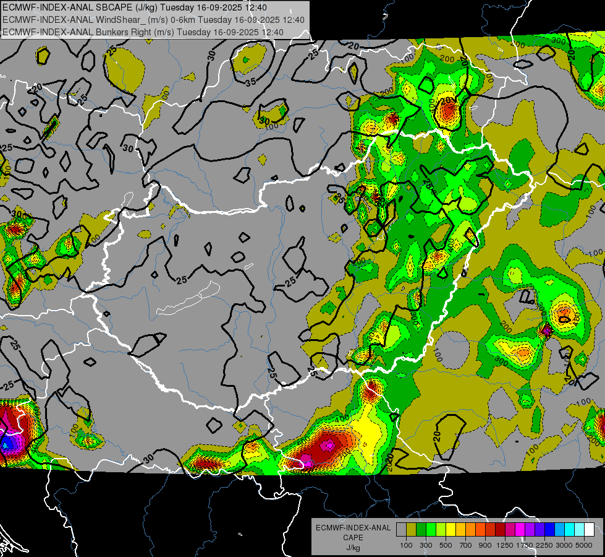
Task: Click the 35 wind shear contour label
Action: 250,82
